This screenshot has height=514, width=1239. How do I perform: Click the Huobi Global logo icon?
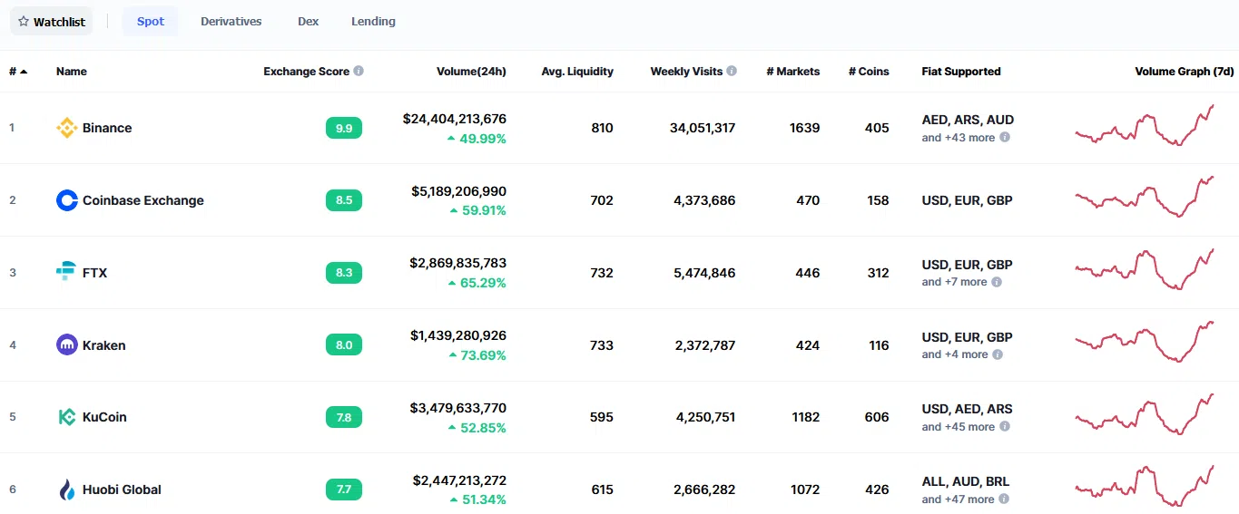[x=66, y=490]
